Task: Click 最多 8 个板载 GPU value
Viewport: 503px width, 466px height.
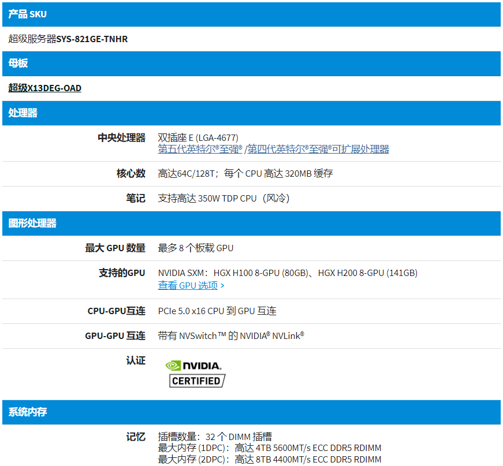Action: point(196,248)
